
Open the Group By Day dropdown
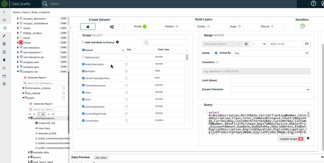pyautogui.click(x=271, y=53)
